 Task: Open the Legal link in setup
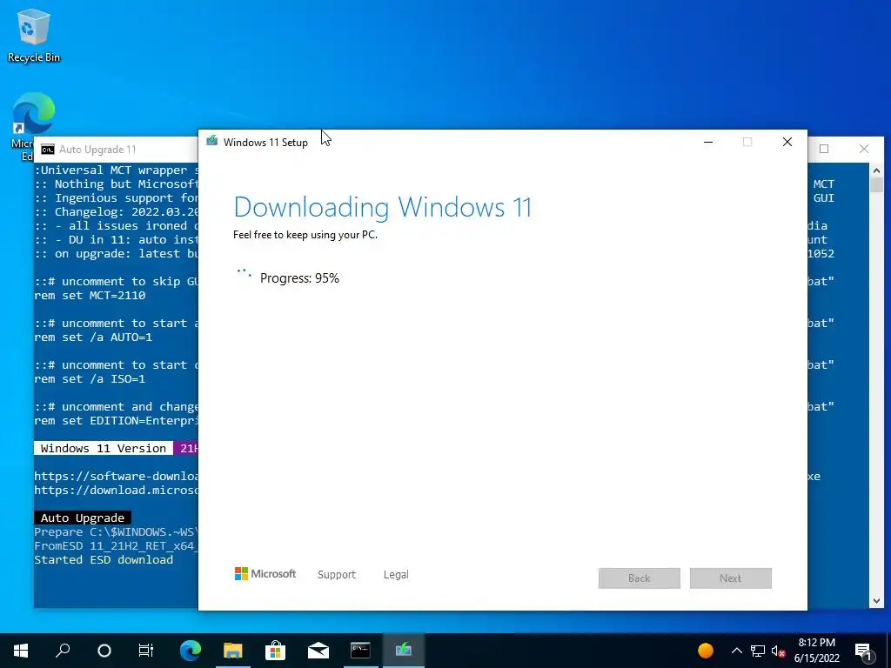(x=396, y=574)
